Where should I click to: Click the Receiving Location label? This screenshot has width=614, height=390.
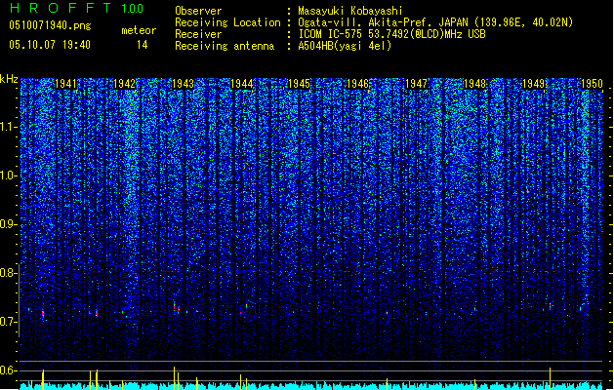227,22
